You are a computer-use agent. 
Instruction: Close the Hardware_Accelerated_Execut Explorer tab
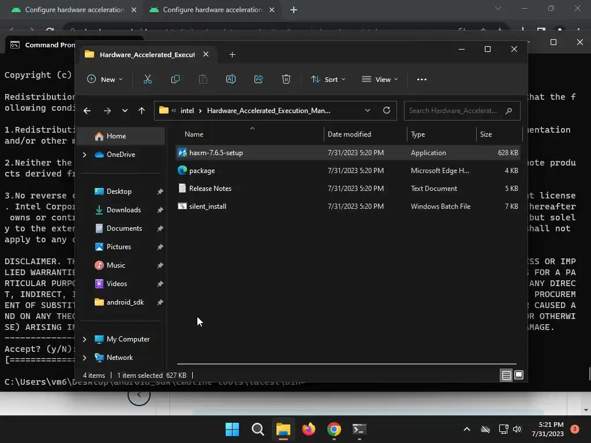[x=206, y=54]
